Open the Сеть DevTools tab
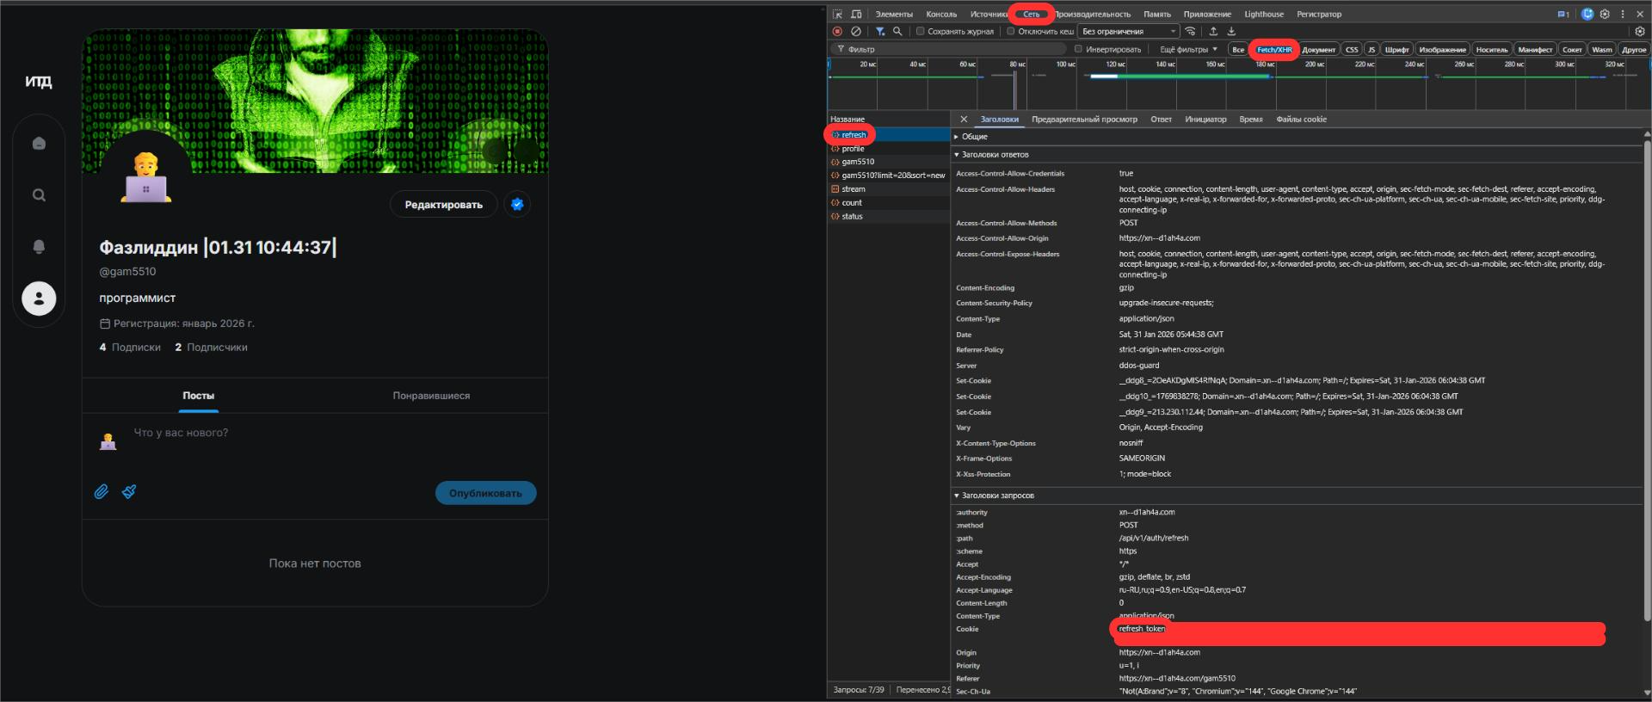The width and height of the screenshot is (1652, 702). pos(1031,14)
